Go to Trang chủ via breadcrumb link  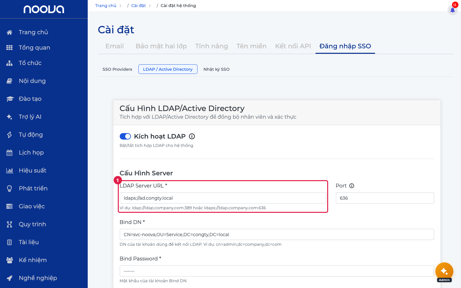pyautogui.click(x=106, y=6)
